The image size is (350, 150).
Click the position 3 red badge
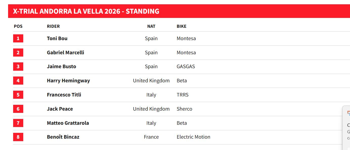click(x=18, y=67)
